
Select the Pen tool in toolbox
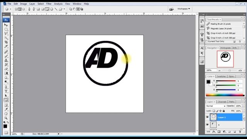[x=6, y=87]
